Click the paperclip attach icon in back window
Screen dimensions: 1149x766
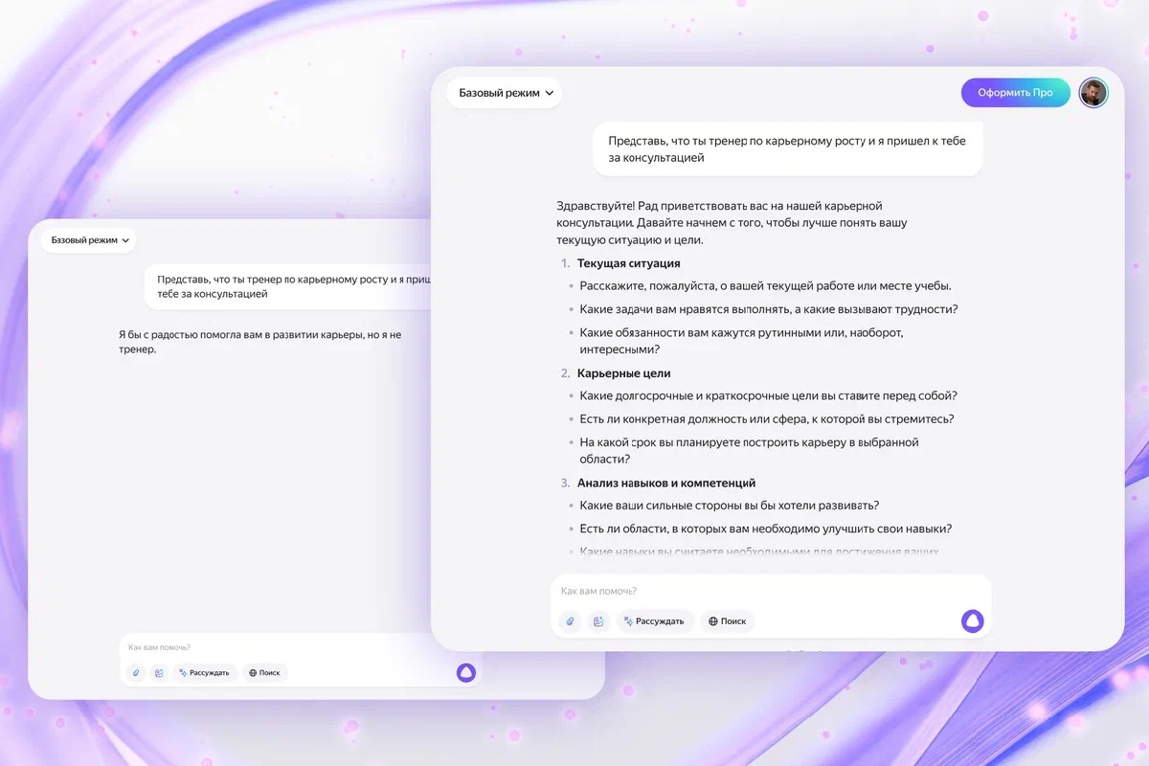[x=136, y=673]
